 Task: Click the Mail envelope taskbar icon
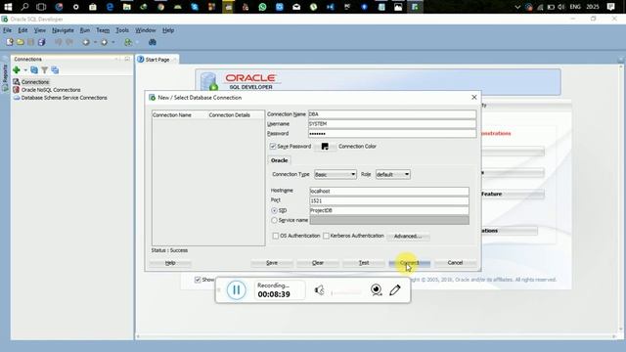click(296, 7)
